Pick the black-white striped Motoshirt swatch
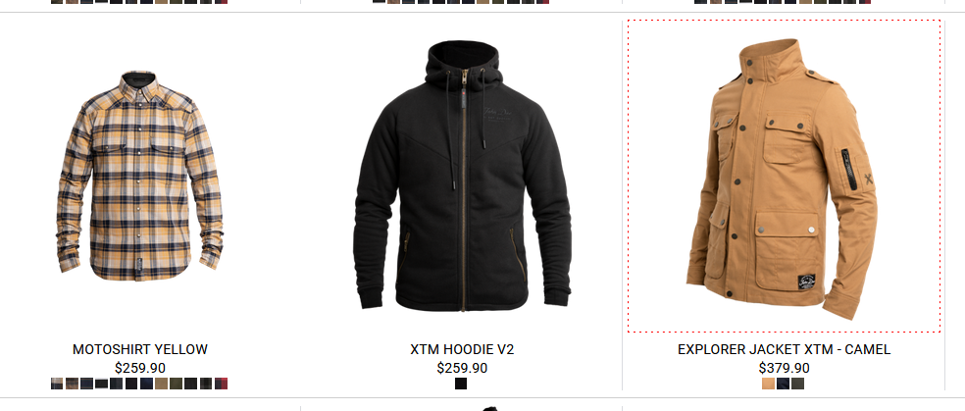Image resolution: width=965 pixels, height=411 pixels. pyautogui.click(x=102, y=384)
